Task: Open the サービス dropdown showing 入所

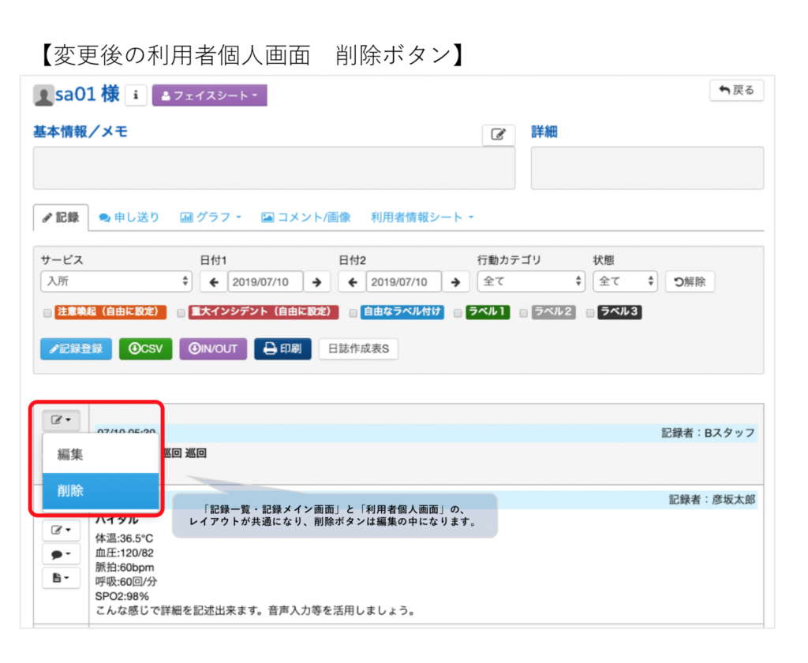Action: 116,281
